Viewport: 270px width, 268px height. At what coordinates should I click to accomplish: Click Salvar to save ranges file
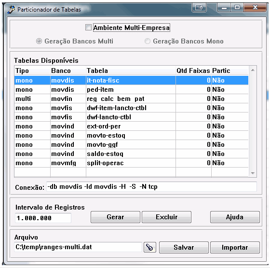[x=184, y=247]
